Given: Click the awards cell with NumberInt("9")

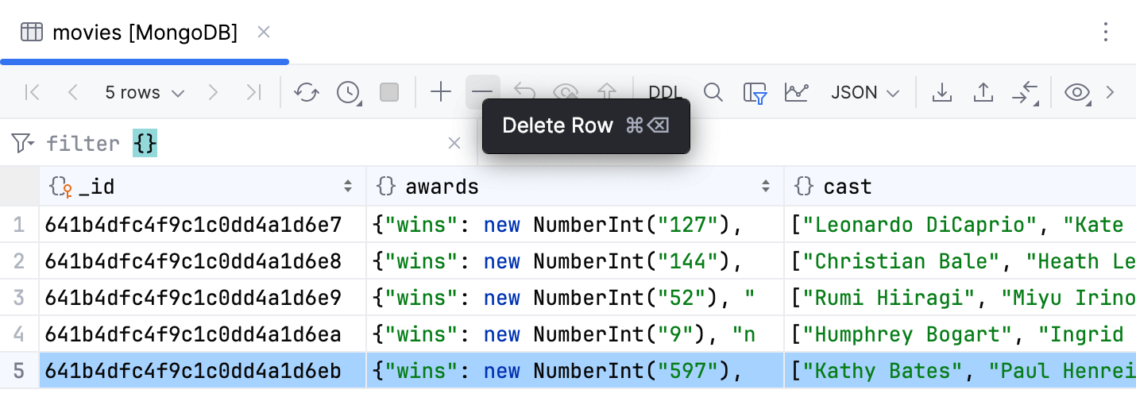Looking at the screenshot, I should point(575,334).
